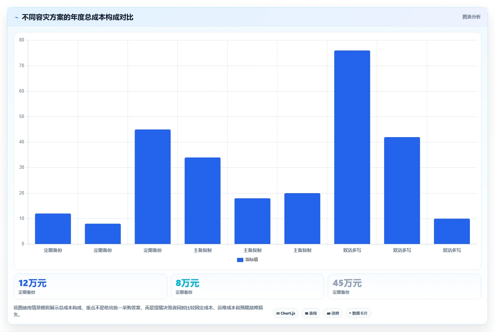Open the 45万元 data card
Image resolution: width=495 pixels, height=332 pixels.
click(404, 286)
